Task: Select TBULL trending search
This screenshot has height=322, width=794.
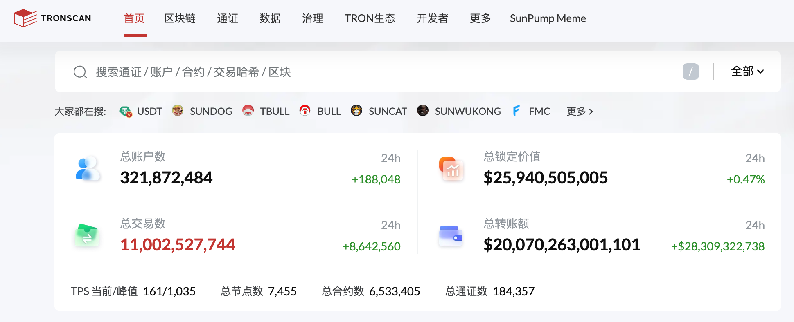Action: [x=275, y=111]
